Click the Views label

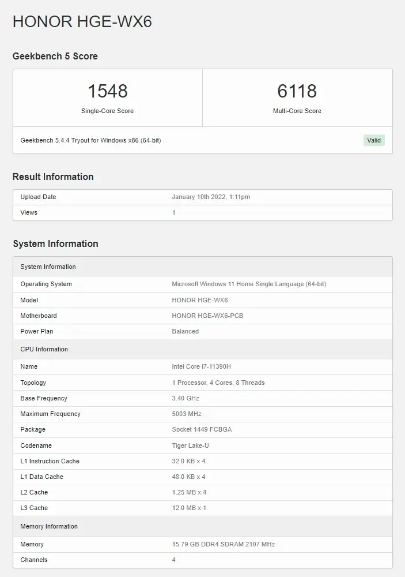[x=29, y=212]
